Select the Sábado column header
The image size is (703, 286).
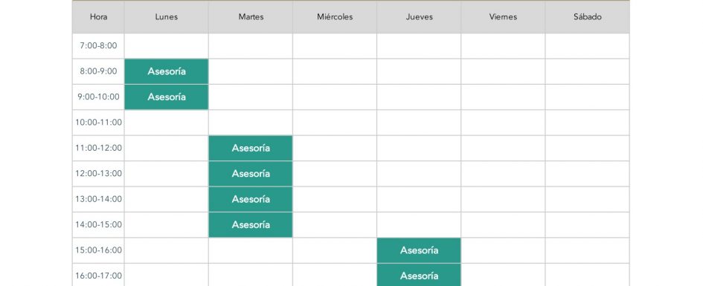[588, 17]
